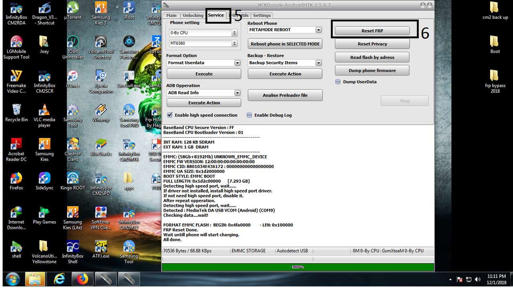This screenshot has width=513, height=288.
Task: Change the MT6580 model selector
Action: click(203, 43)
